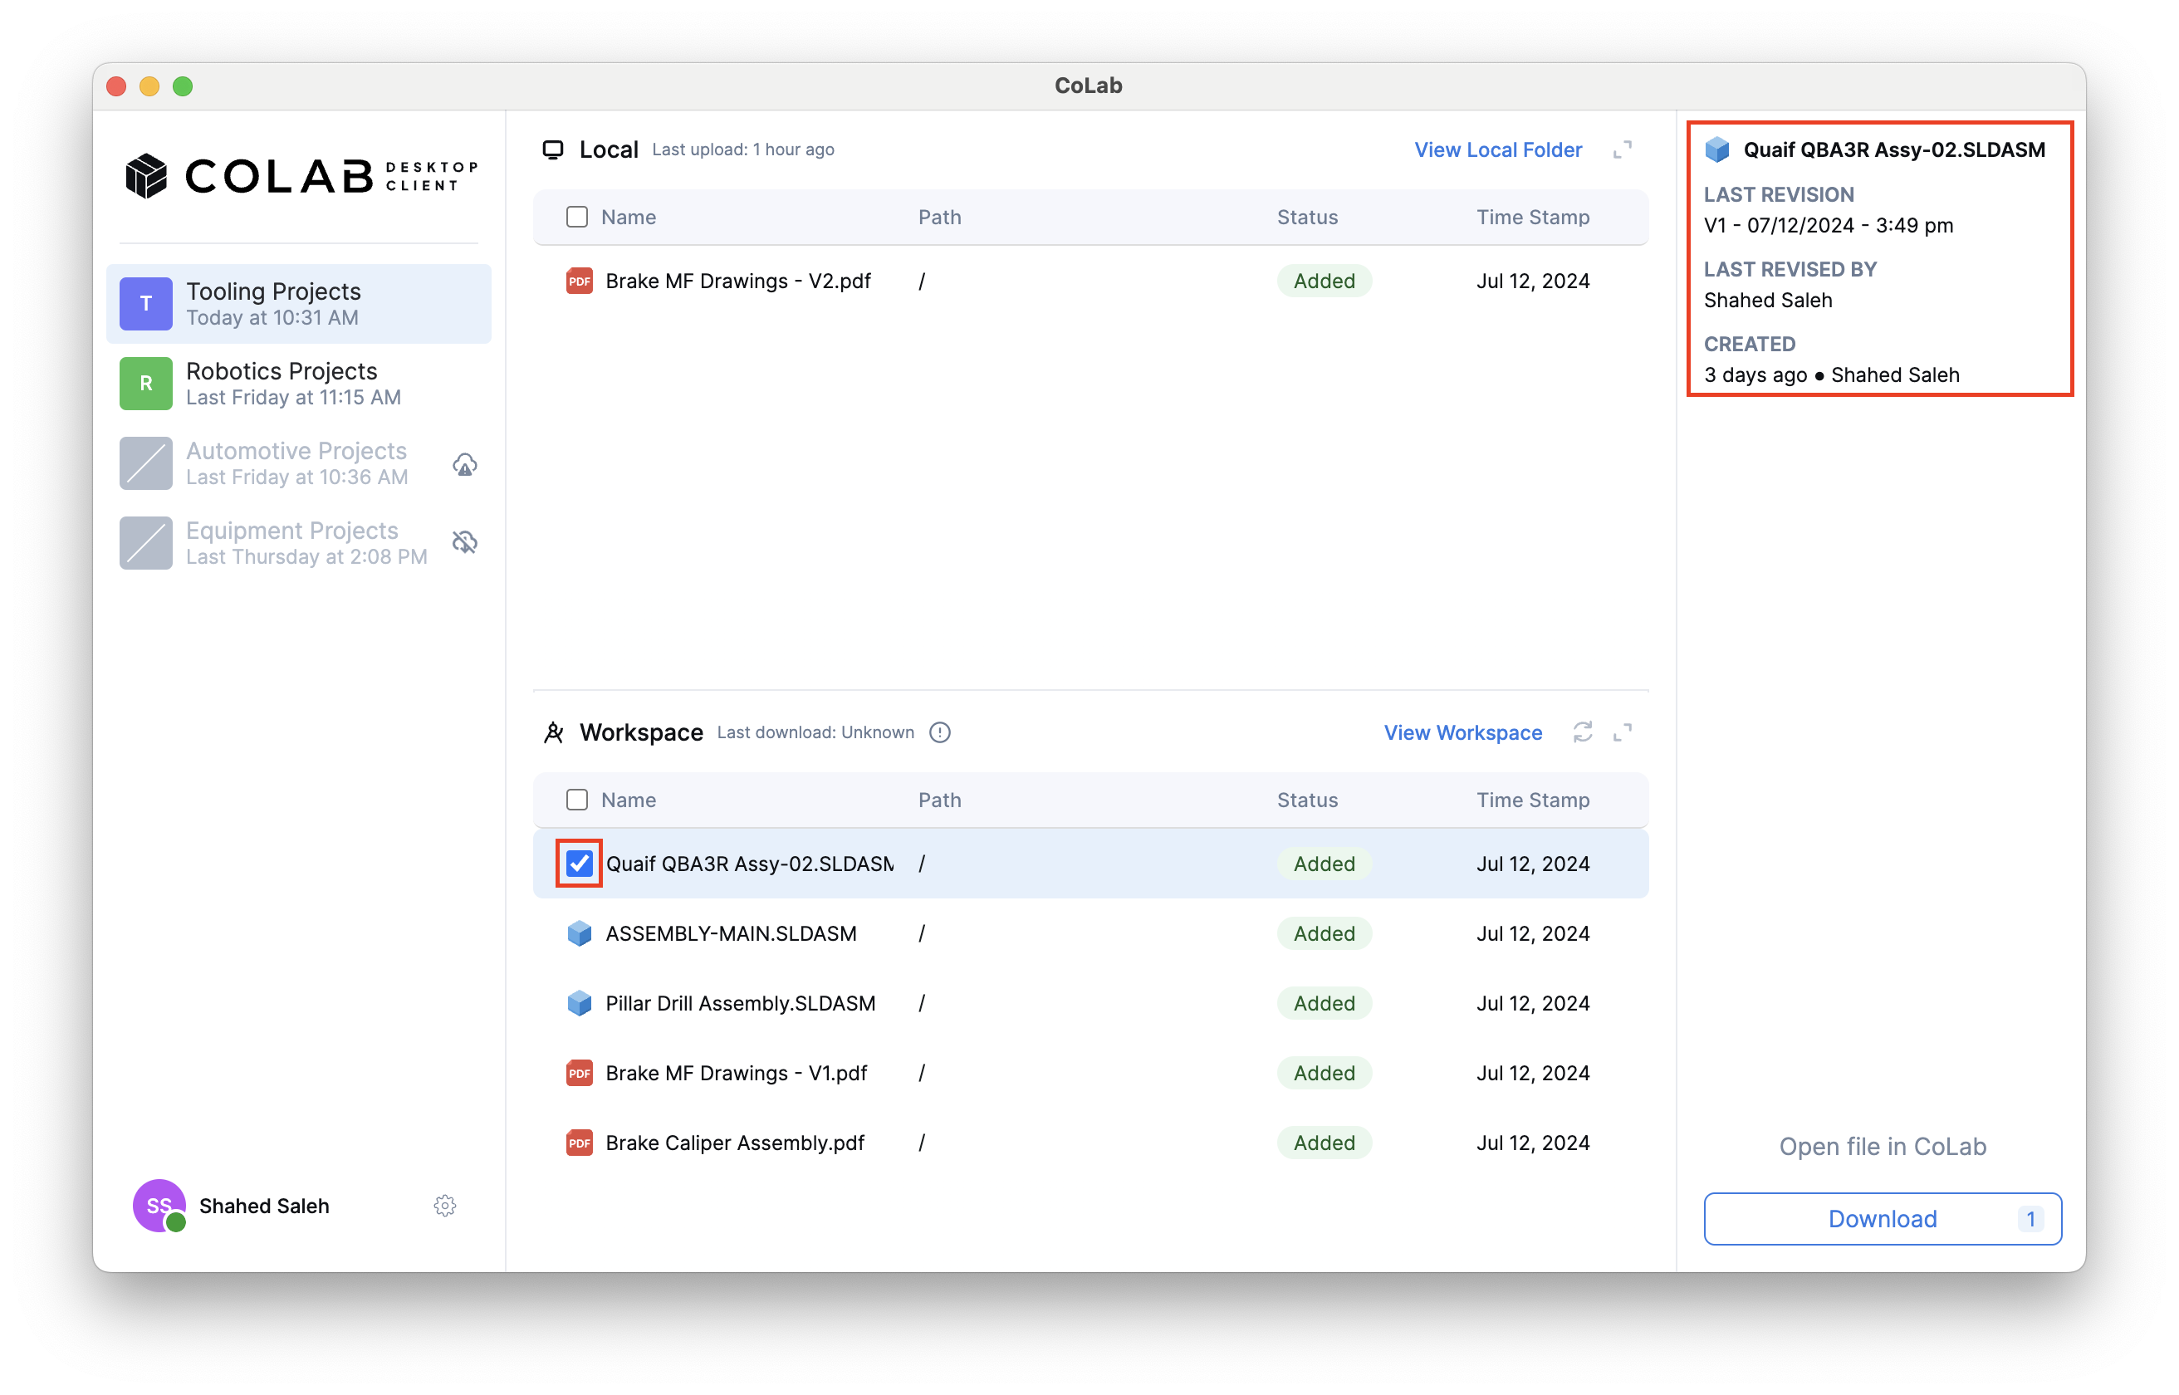2179x1395 pixels.
Task: Click Time Stamp header in Workspace table
Action: 1532,799
